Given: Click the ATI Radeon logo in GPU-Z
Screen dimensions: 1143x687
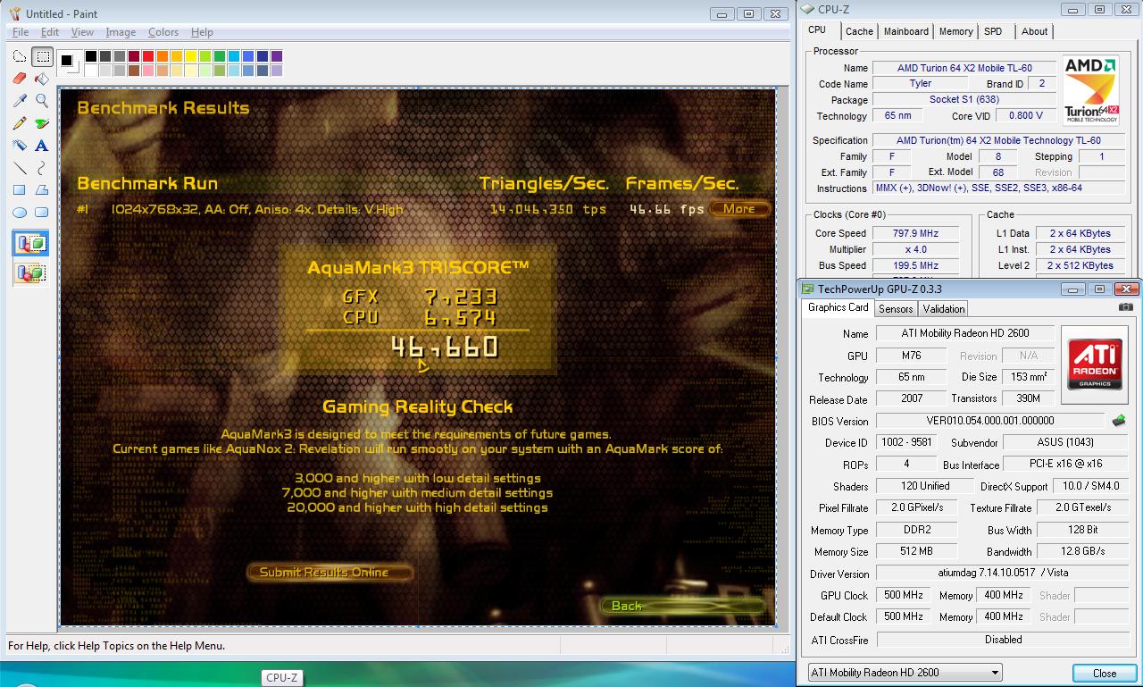Looking at the screenshot, I should click(x=1095, y=364).
